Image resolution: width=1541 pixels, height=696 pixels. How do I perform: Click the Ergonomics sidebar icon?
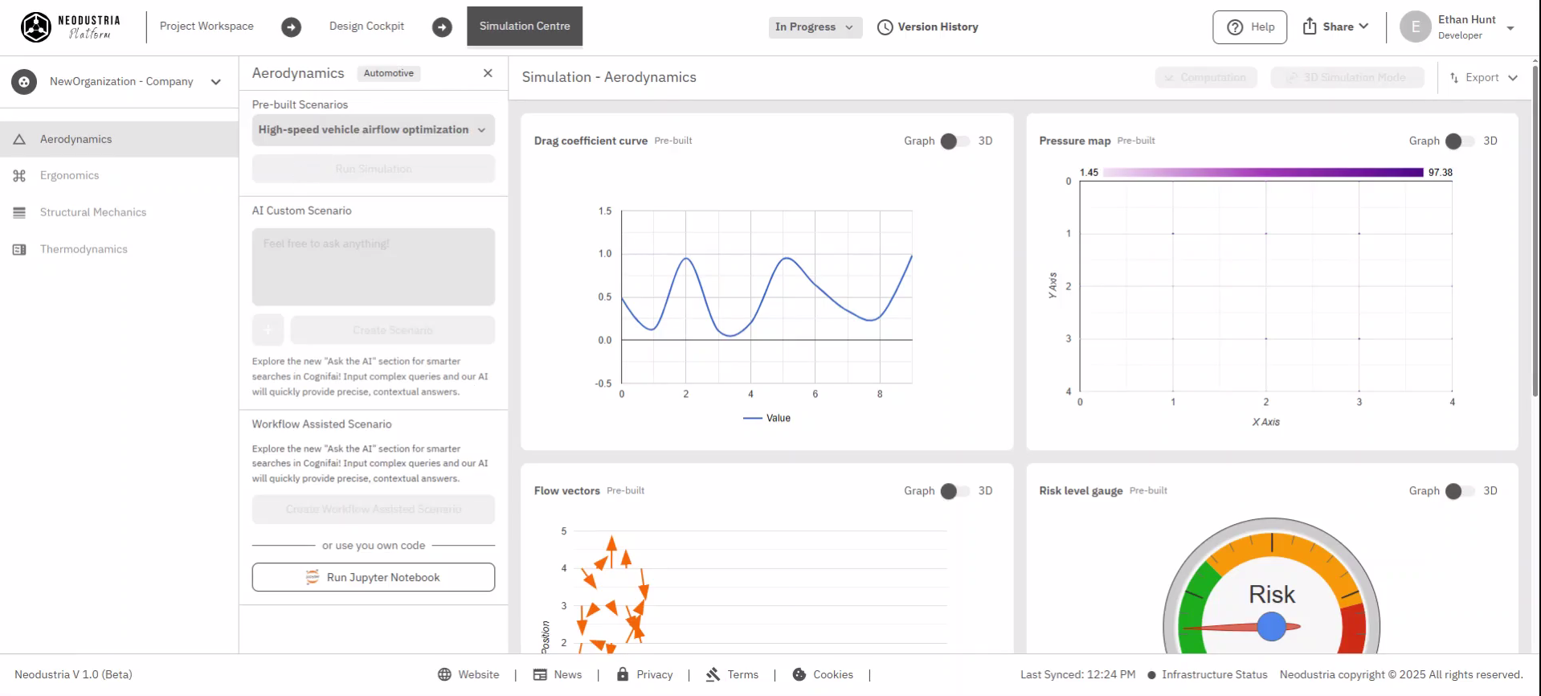[x=19, y=176]
